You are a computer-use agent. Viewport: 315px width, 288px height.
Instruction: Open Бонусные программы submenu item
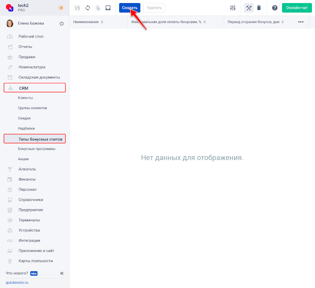tap(36, 149)
